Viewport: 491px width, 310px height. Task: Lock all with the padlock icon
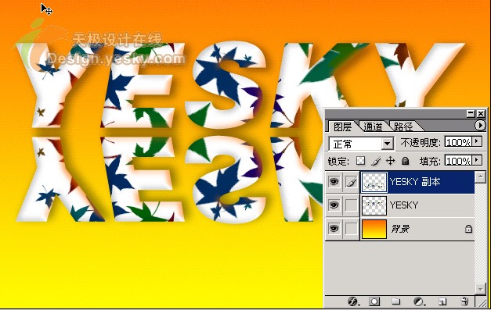pos(405,161)
